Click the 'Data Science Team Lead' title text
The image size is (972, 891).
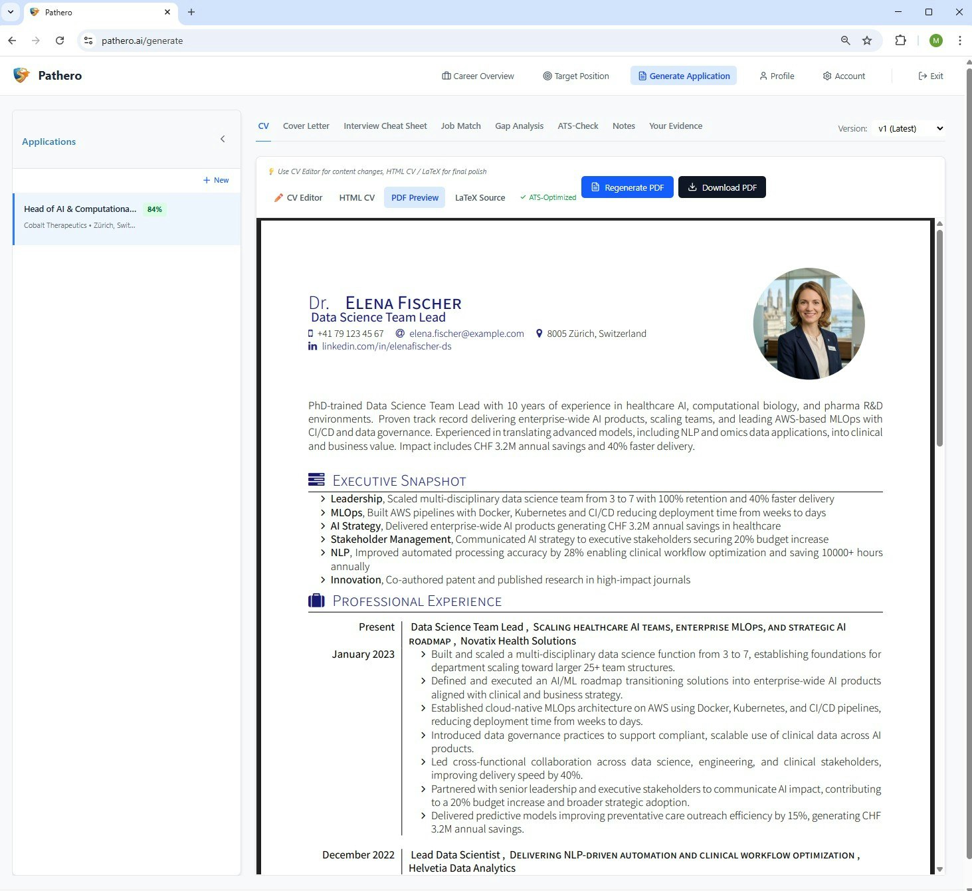pos(378,318)
